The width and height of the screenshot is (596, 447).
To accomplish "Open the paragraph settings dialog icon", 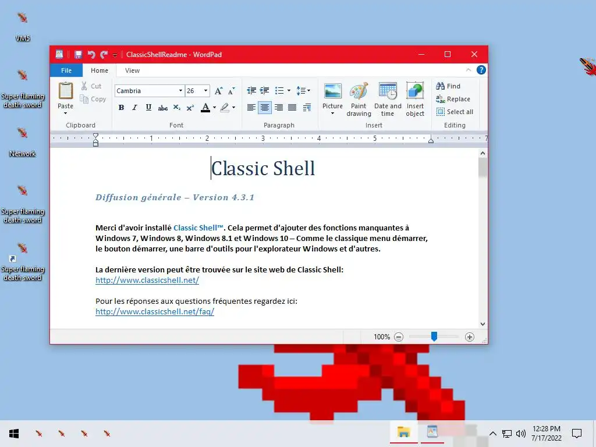I will (x=307, y=108).
